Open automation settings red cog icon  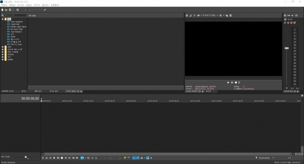pyautogui.click(x=288, y=22)
